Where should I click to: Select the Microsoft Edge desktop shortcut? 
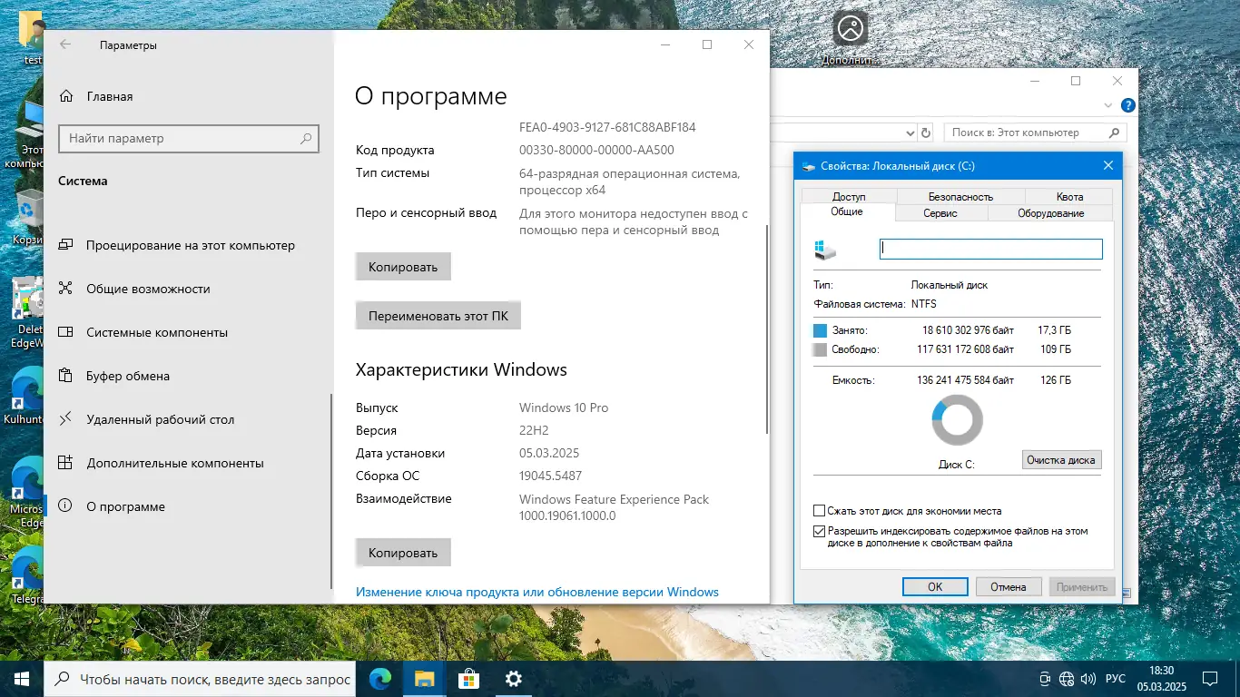click(27, 493)
